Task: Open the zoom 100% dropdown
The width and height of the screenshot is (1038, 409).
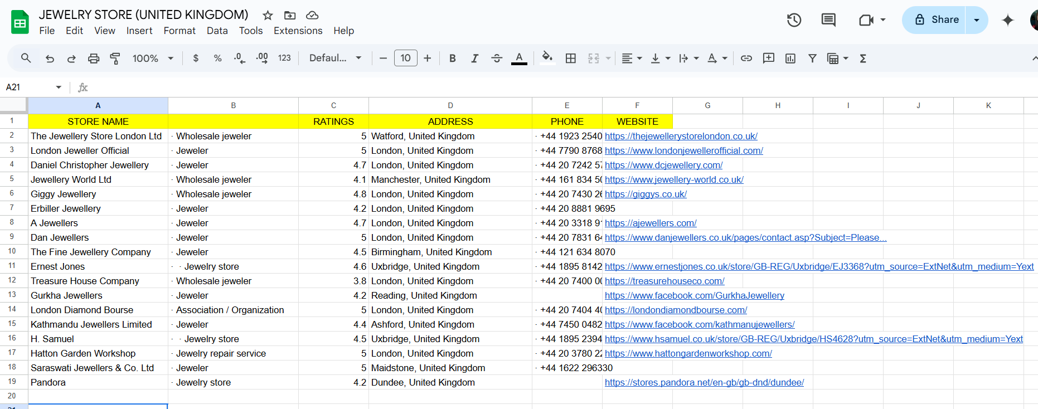Action: pos(153,58)
